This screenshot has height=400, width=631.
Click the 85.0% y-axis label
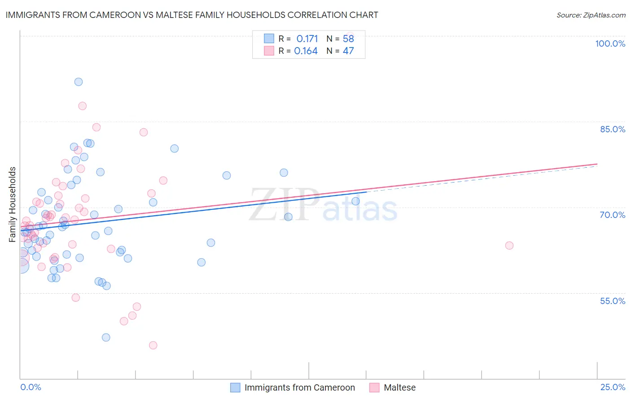(x=613, y=129)
